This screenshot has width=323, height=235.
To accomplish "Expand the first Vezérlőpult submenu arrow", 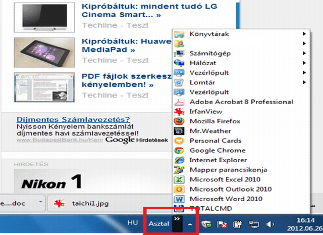I will click(304, 73).
